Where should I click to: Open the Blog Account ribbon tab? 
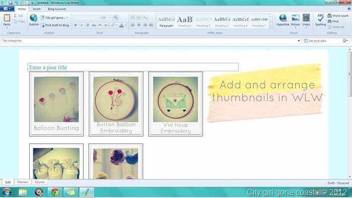click(57, 9)
